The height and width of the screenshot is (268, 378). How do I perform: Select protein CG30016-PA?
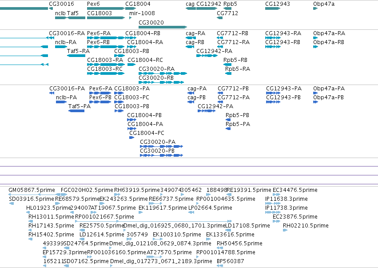tap(52, 93)
